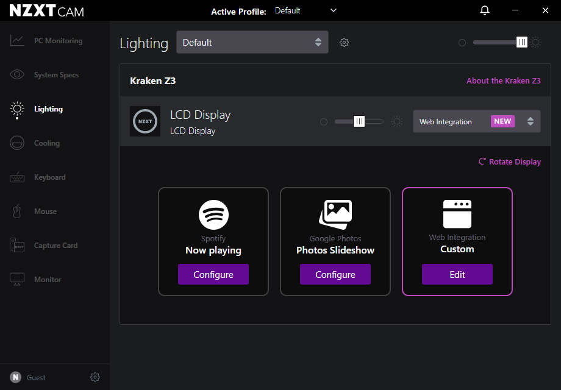Click the Web Integration window icon
Image resolution: width=561 pixels, height=390 pixels.
[x=457, y=214]
